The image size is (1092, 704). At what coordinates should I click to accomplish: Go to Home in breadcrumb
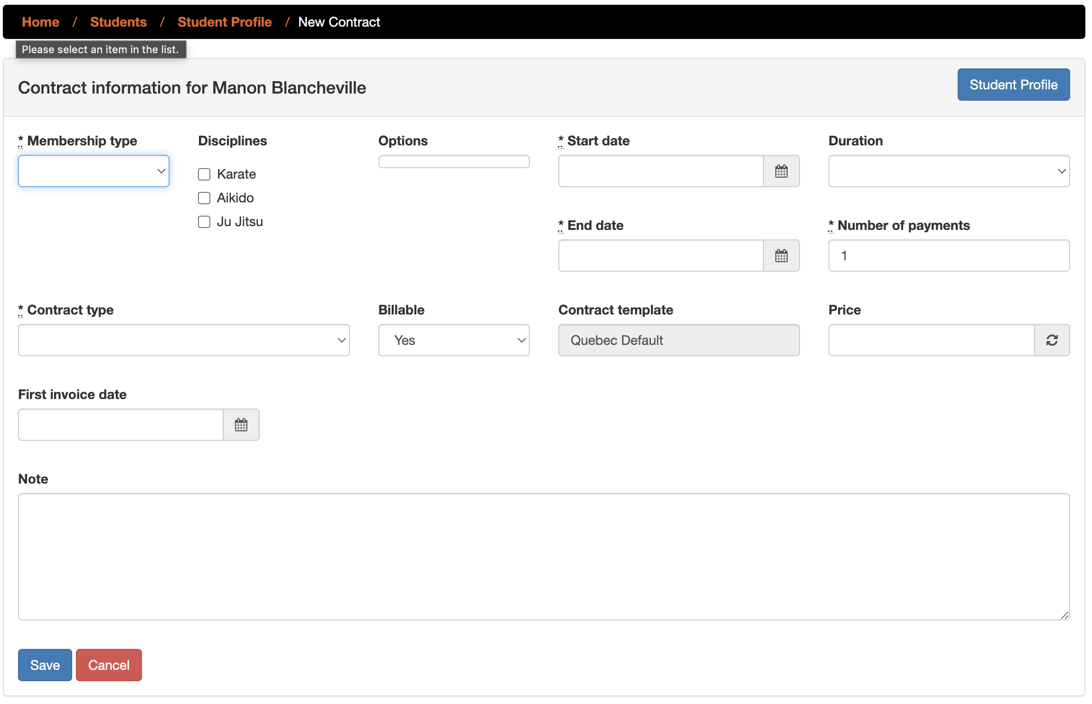click(x=40, y=22)
